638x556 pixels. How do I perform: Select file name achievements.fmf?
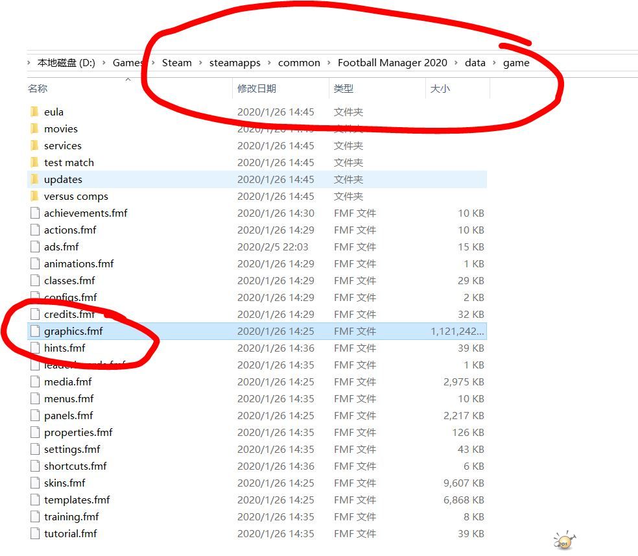[86, 213]
